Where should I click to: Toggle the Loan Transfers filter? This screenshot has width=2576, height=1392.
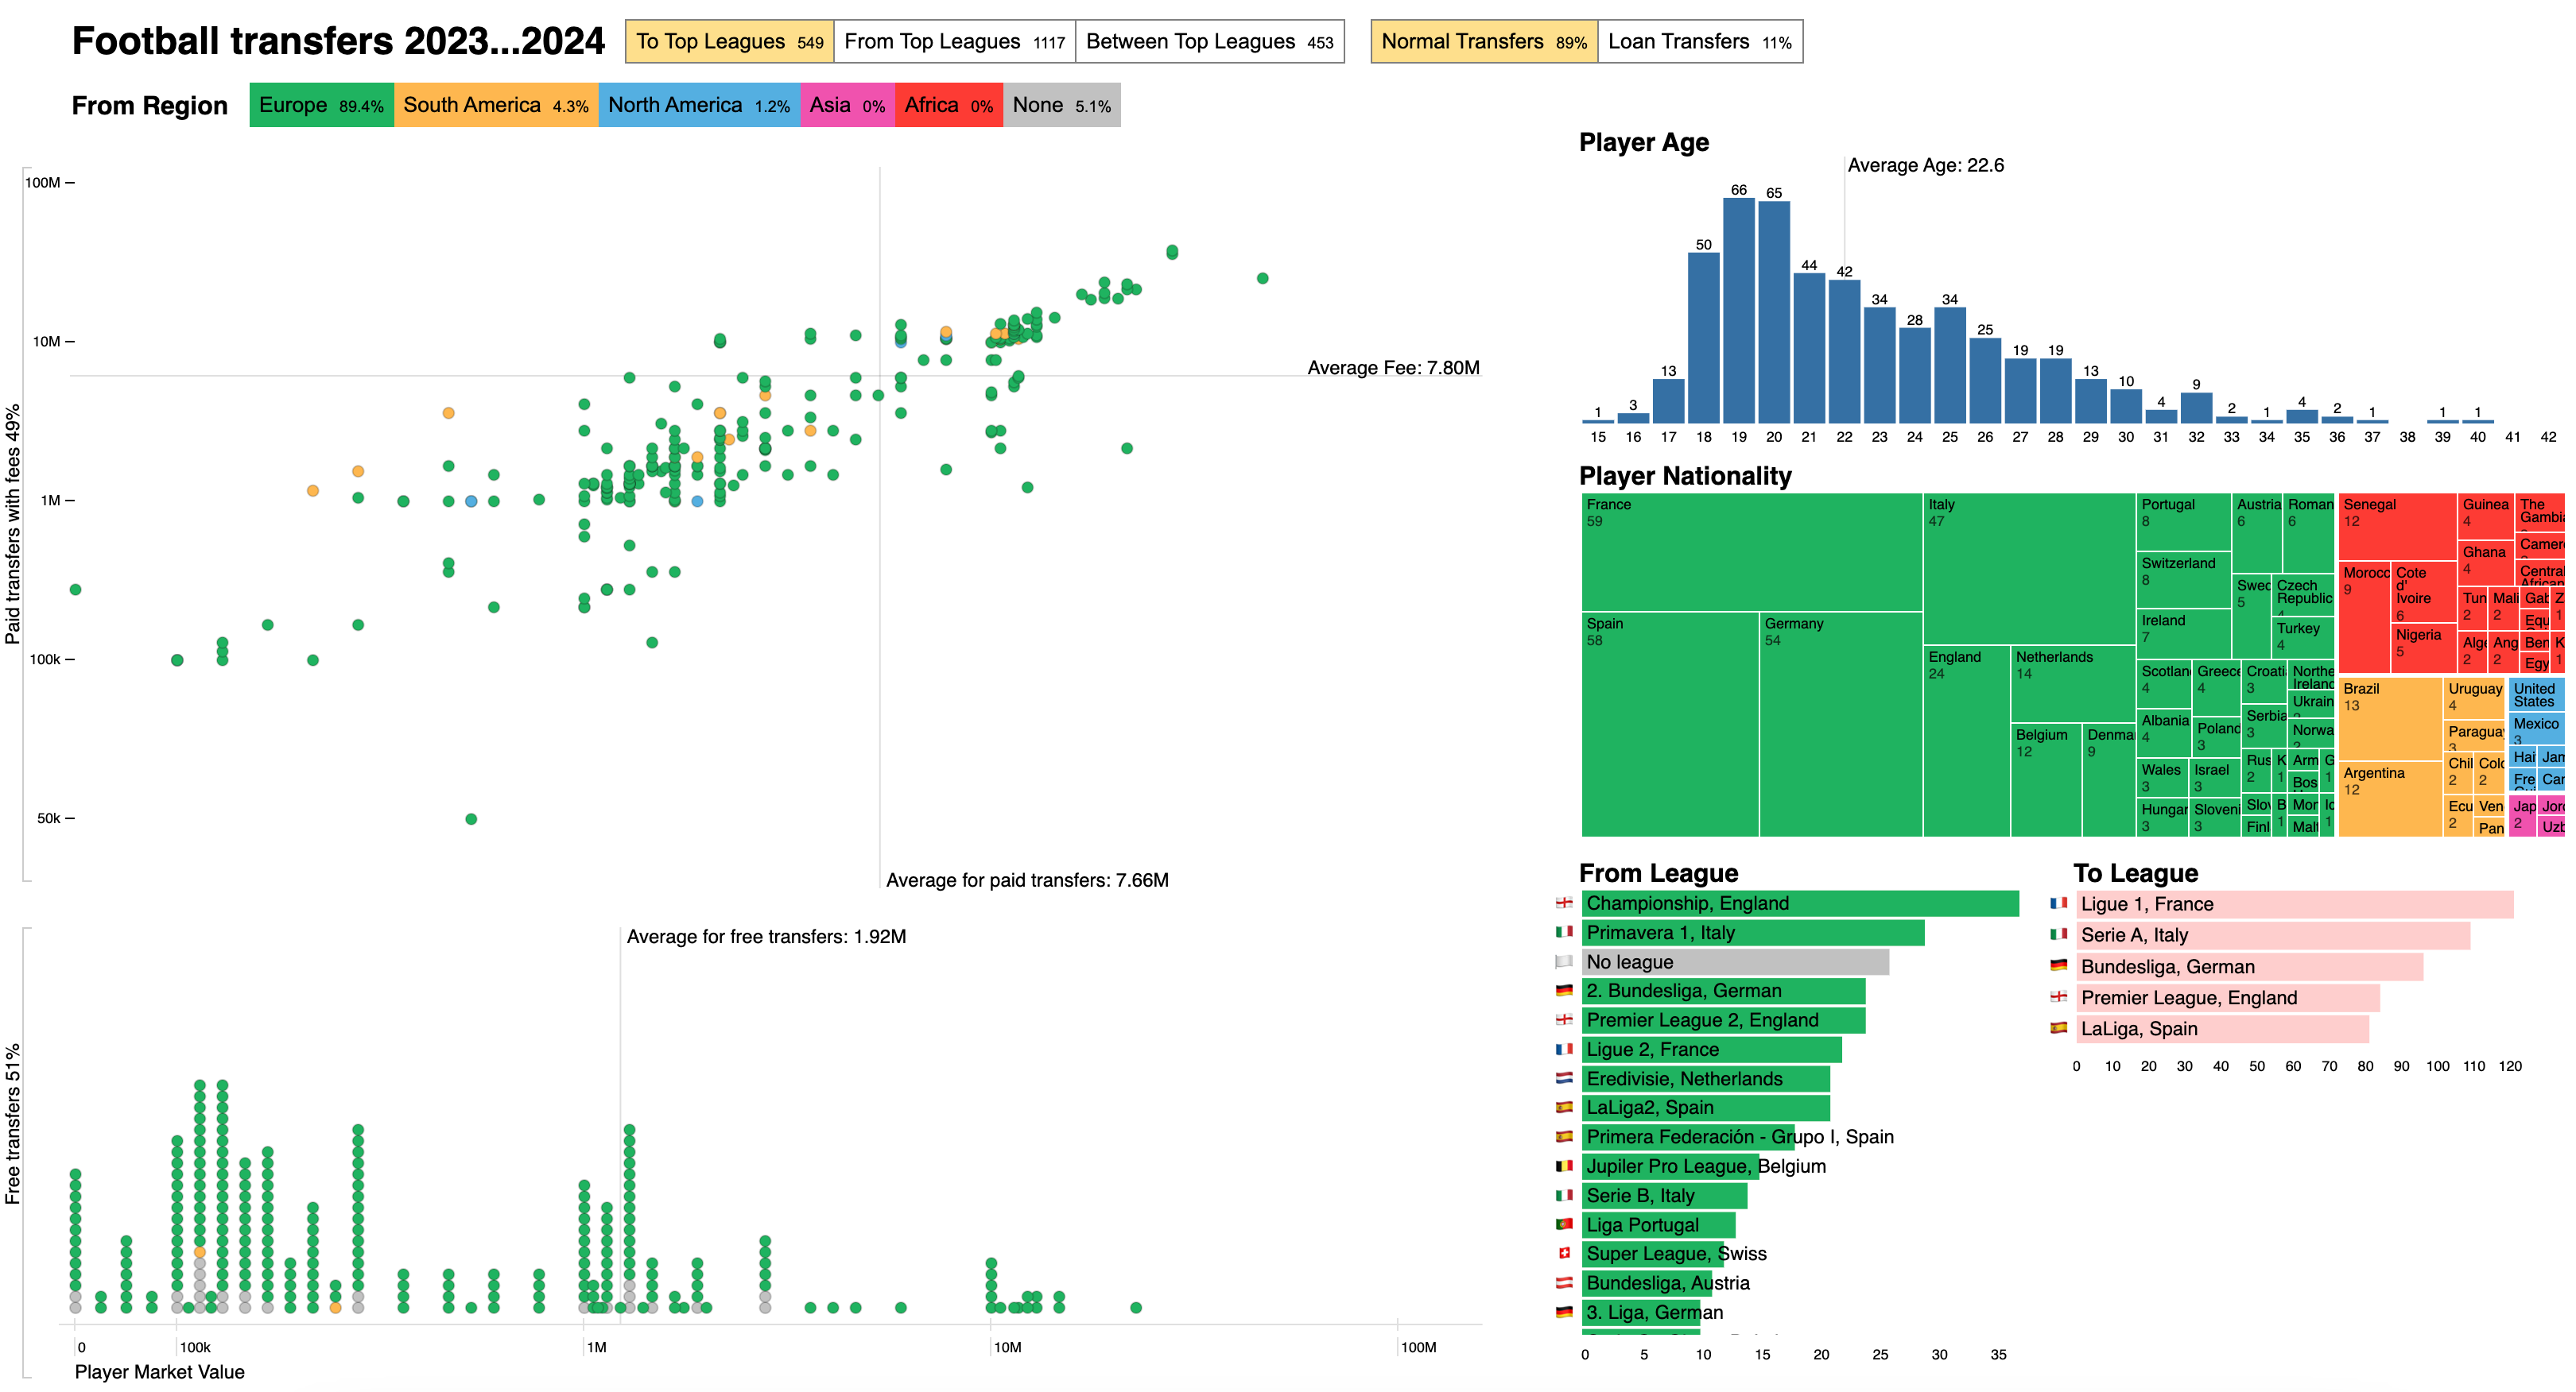tap(1700, 42)
